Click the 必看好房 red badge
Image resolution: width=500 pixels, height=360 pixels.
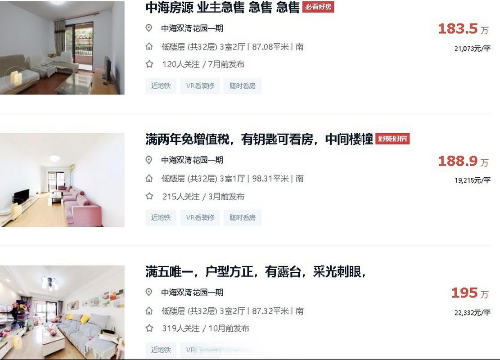(x=318, y=7)
